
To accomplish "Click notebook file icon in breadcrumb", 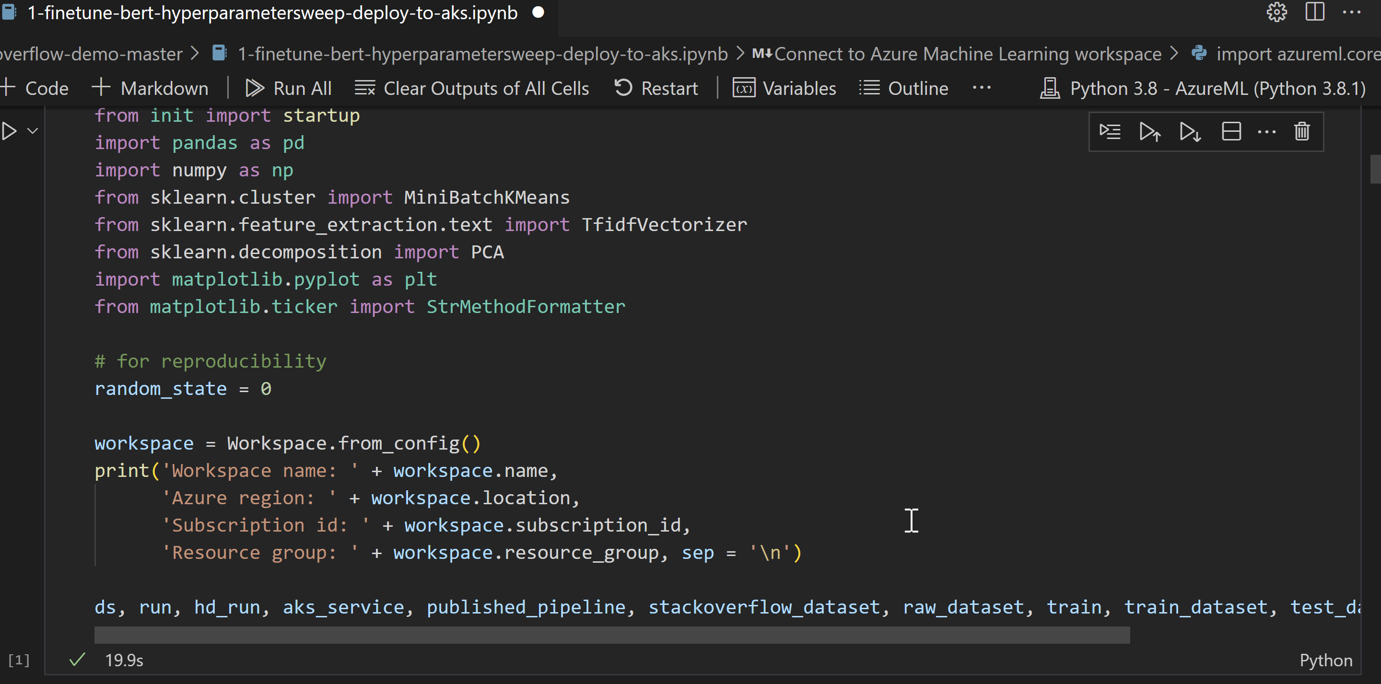I will [x=219, y=53].
